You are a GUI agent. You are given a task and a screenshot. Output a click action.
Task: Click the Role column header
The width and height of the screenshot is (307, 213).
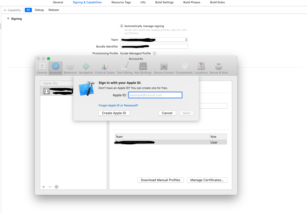[218, 137]
